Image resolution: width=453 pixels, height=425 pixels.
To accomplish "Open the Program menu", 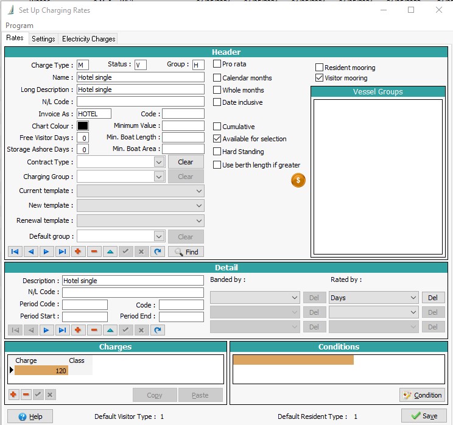I will pyautogui.click(x=19, y=26).
